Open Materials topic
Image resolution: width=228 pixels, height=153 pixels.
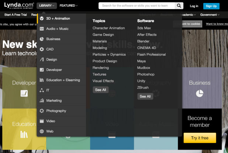coord(100,41)
